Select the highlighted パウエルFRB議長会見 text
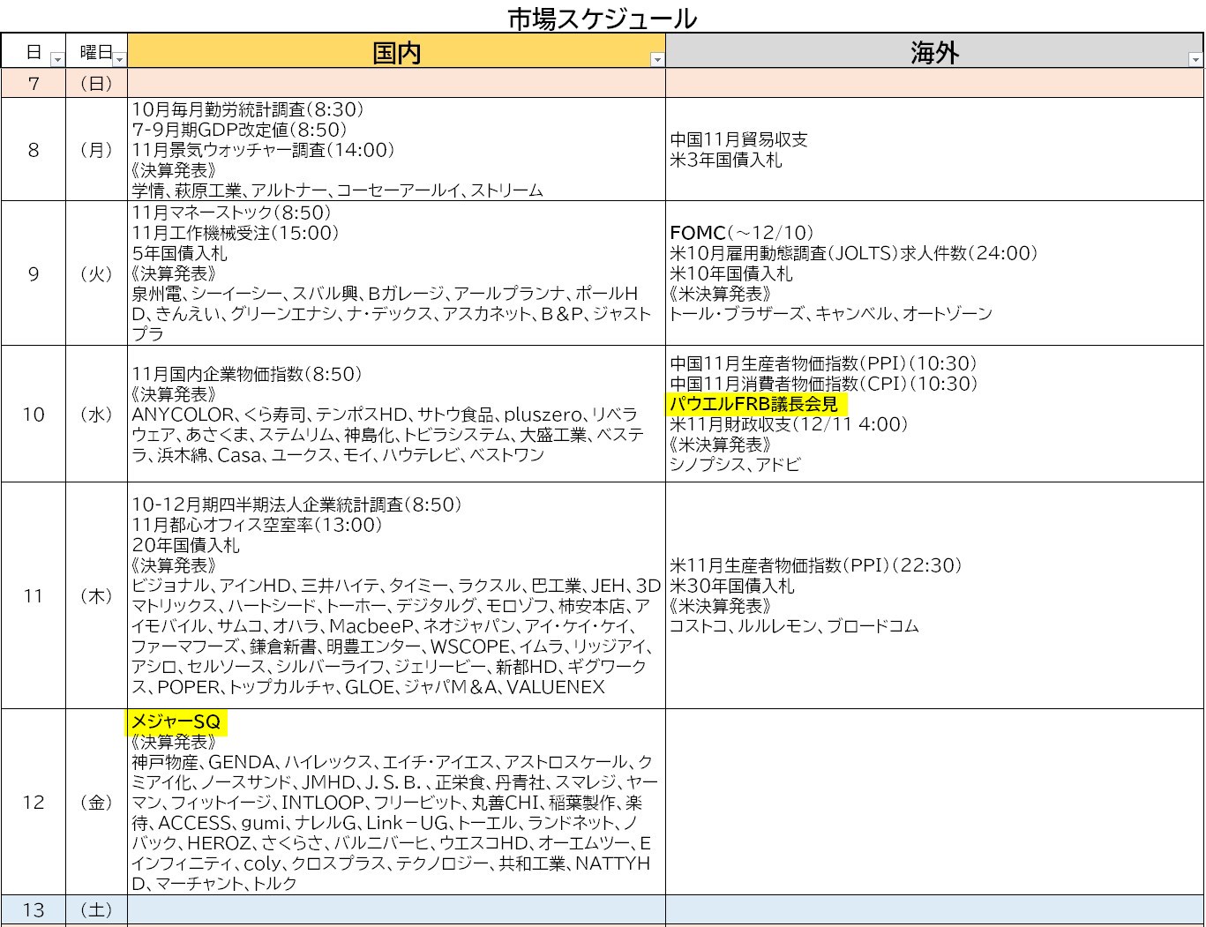 pyautogui.click(x=756, y=404)
